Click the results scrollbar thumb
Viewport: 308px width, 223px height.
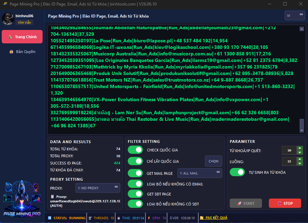tap(302, 124)
